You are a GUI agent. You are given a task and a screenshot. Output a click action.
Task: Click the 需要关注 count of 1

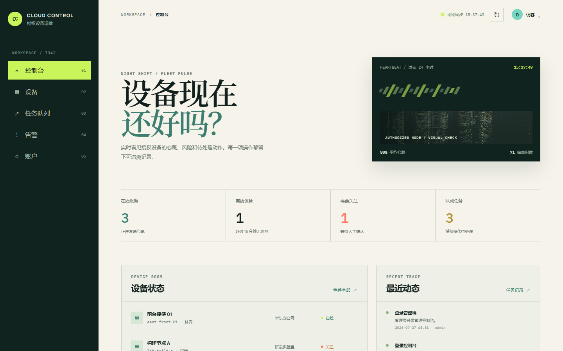click(x=344, y=218)
